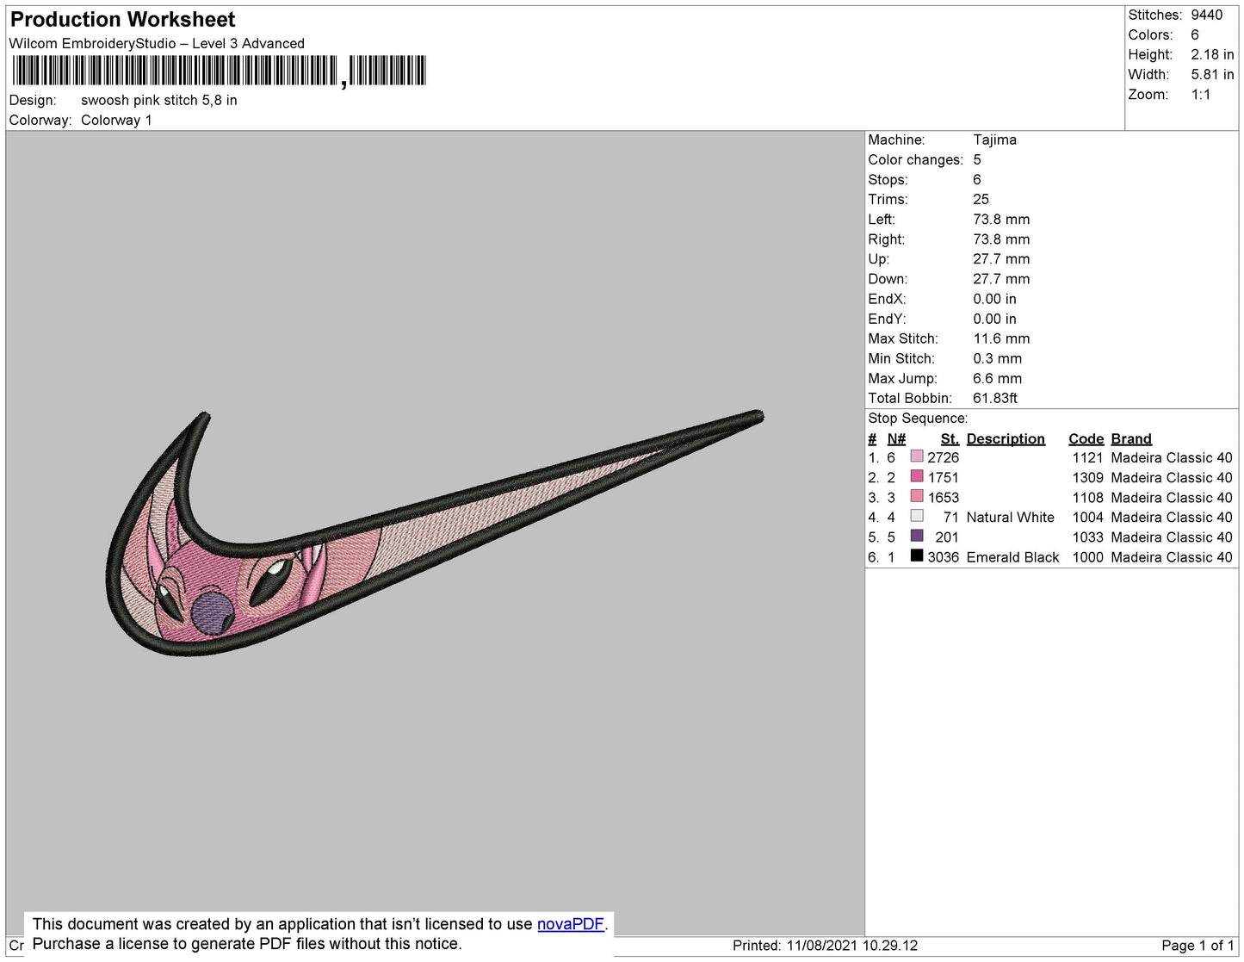Click stitch count 201 in stop sequence
Image resolution: width=1244 pixels, height=962 pixels.
click(x=947, y=537)
